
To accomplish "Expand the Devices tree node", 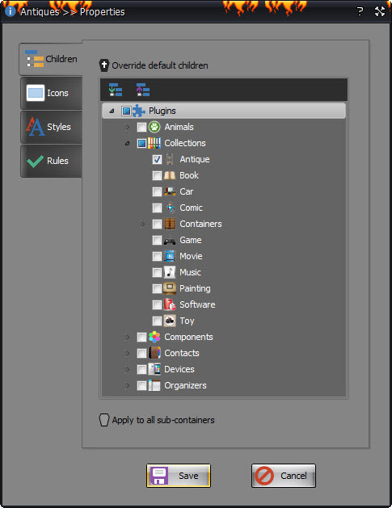I will click(x=127, y=369).
